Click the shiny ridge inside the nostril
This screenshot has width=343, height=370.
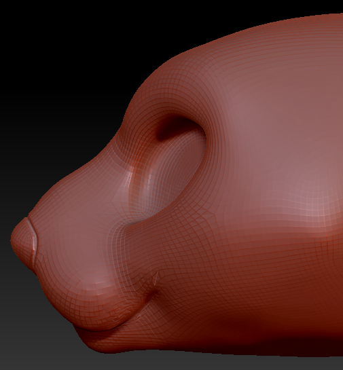click(130, 179)
